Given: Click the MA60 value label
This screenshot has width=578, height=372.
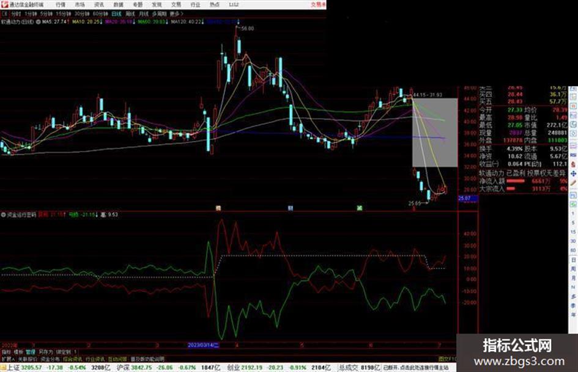Looking at the screenshot, I should click(152, 22).
